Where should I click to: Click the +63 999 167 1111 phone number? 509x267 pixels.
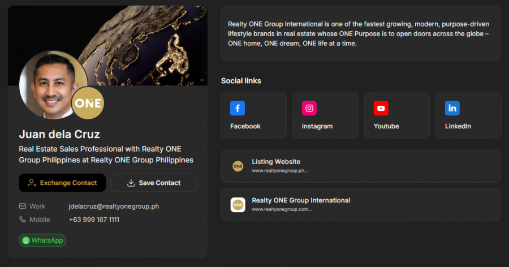tap(94, 219)
